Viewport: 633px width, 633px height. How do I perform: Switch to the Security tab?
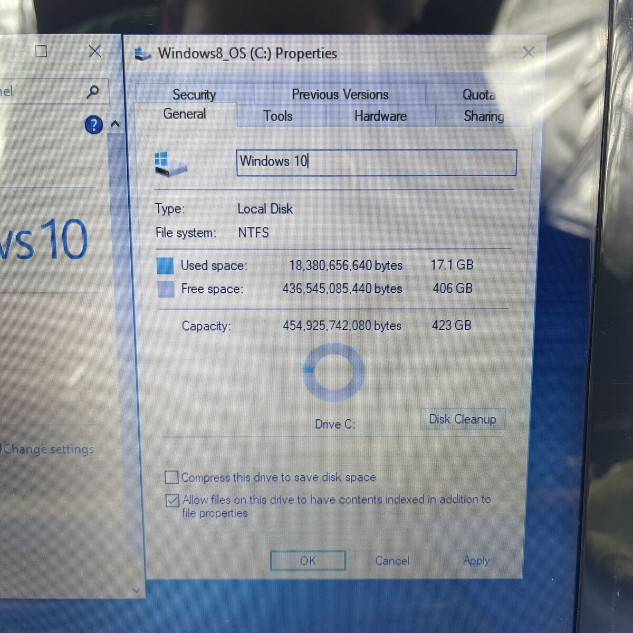click(194, 94)
